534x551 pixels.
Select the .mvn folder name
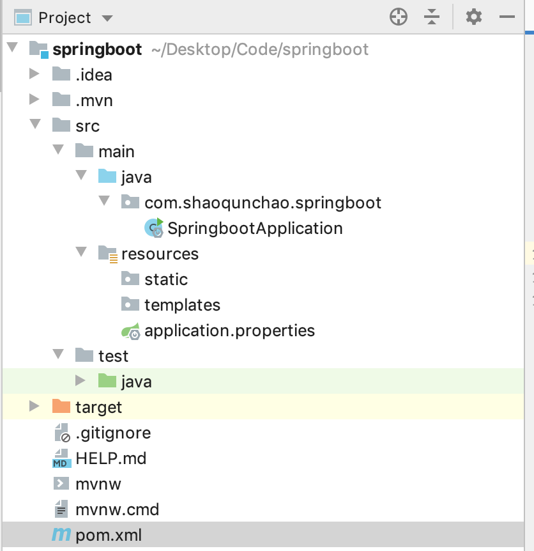point(94,100)
